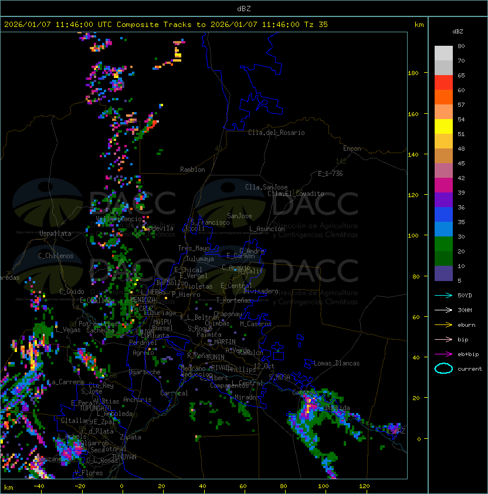
Task: Click the 'L_Asuncion' place label
Action: [267, 229]
